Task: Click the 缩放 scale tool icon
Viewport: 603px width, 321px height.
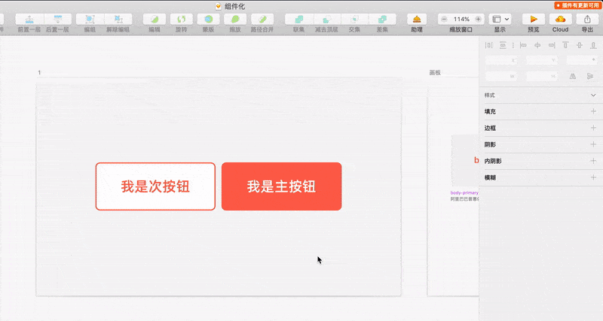Action: point(235,19)
